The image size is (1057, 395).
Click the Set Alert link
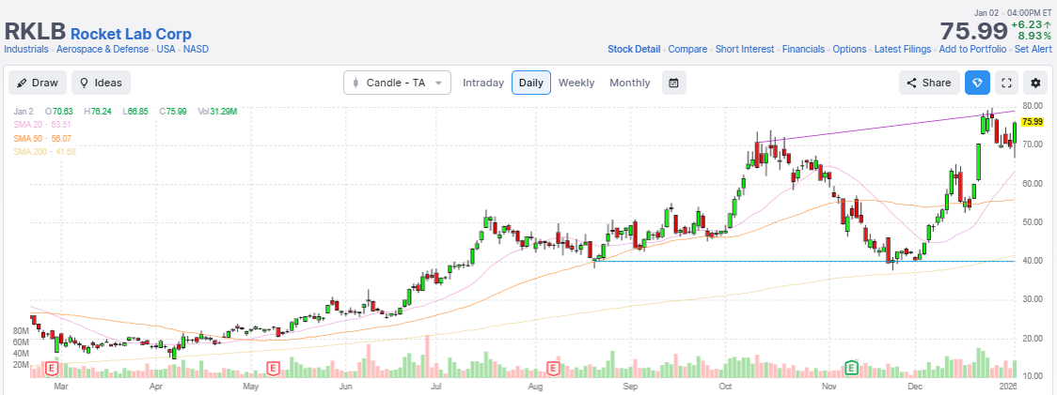coord(1033,49)
